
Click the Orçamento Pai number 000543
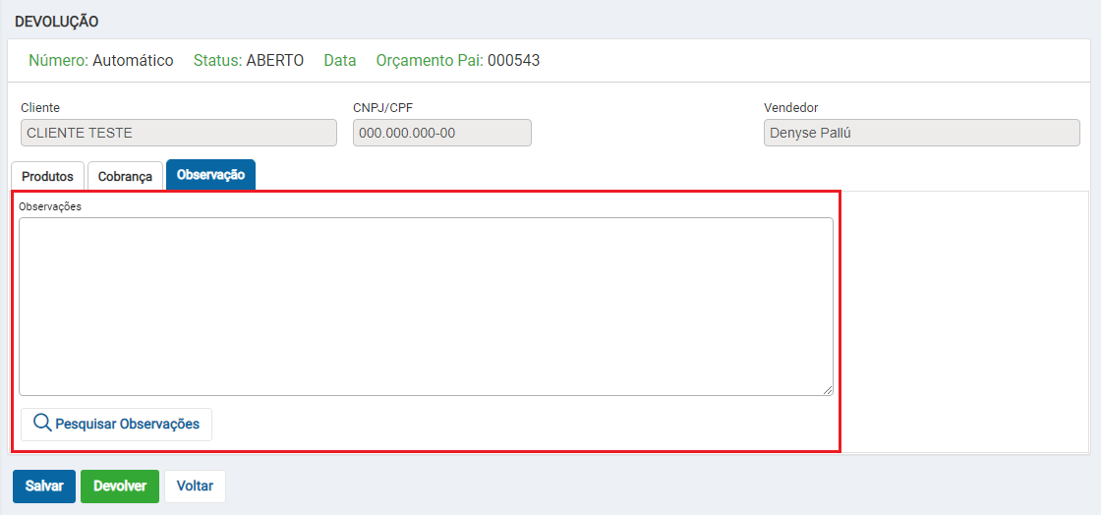[514, 60]
